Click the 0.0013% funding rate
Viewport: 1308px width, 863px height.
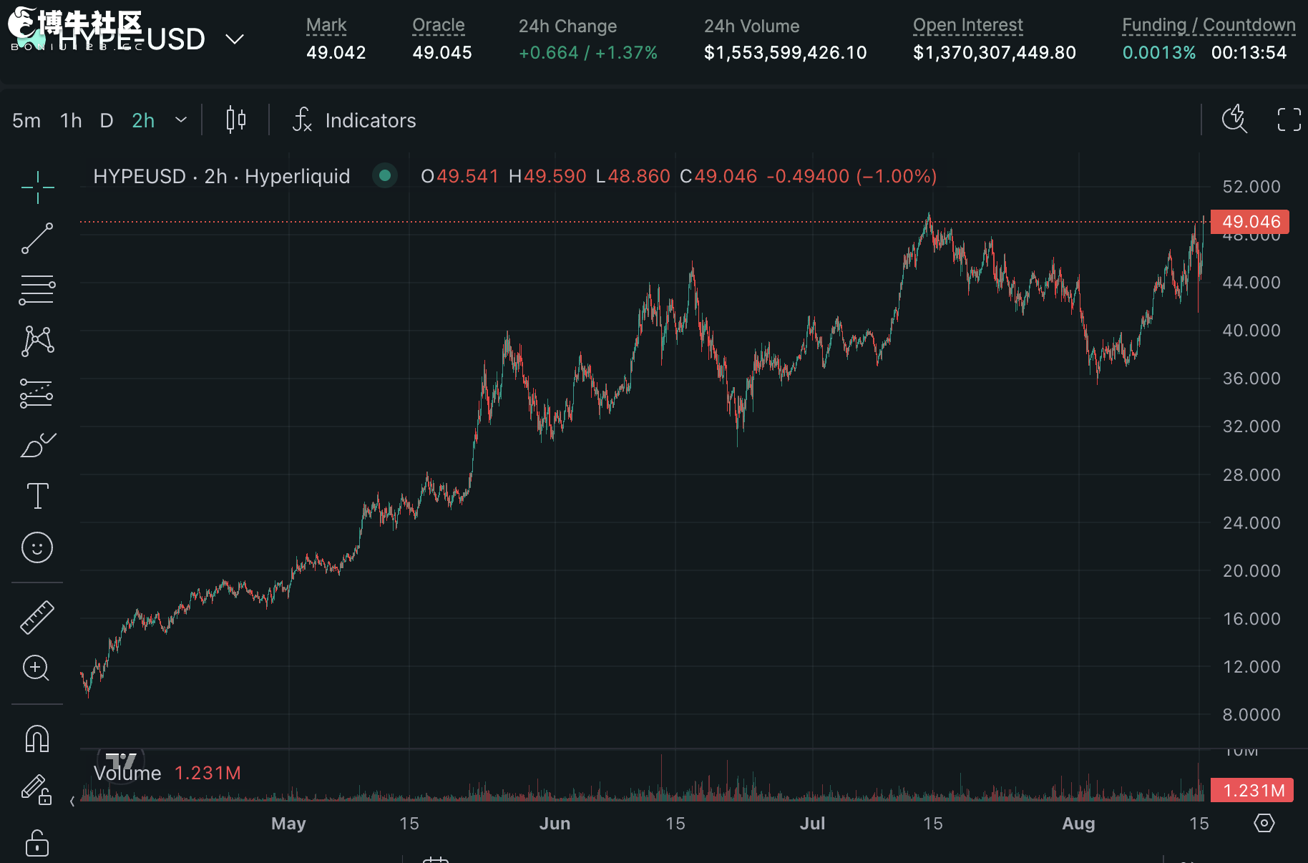[1158, 52]
